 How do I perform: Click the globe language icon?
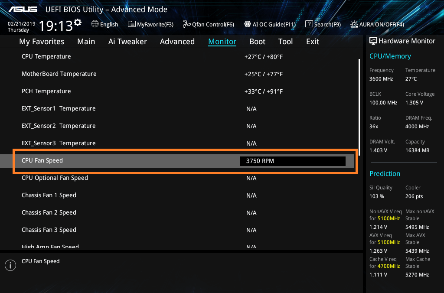95,24
